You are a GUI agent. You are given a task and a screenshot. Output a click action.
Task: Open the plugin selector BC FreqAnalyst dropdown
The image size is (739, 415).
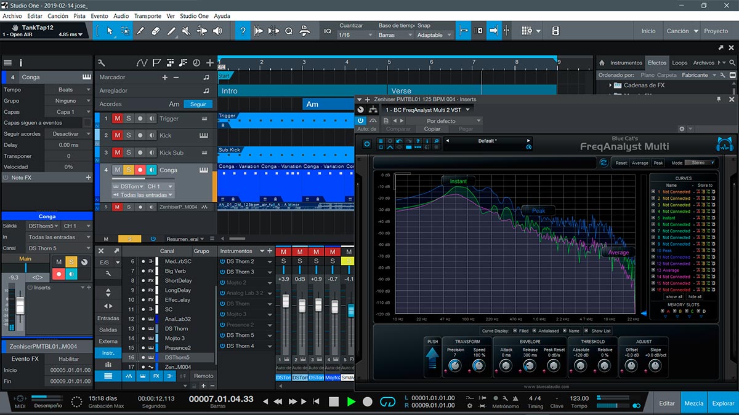click(x=428, y=109)
